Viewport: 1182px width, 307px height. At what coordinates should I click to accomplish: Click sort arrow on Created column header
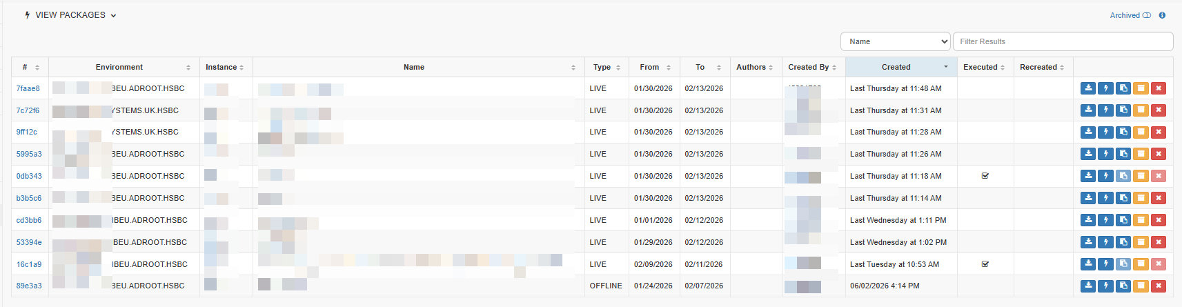tap(945, 67)
